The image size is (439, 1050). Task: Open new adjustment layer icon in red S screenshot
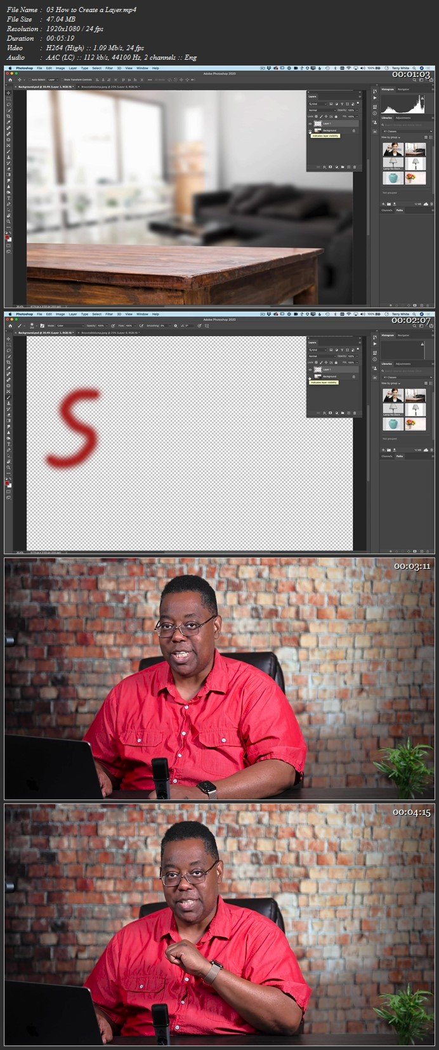click(x=336, y=413)
